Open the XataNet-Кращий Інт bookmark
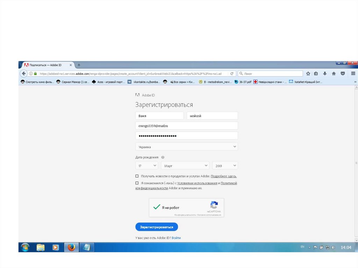This screenshot has height=268, width=358. 306,82
